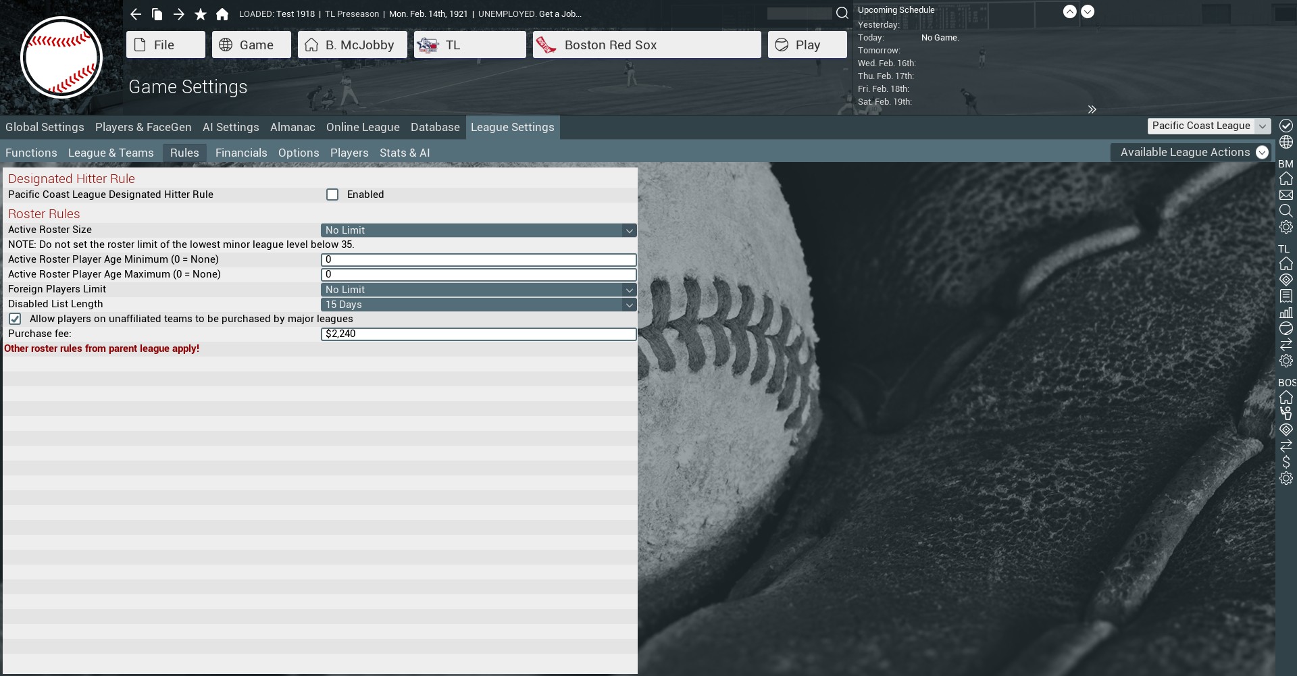This screenshot has height=676, width=1297.
Task: Enable the Designated Hitter Rule checkbox
Action: (332, 194)
